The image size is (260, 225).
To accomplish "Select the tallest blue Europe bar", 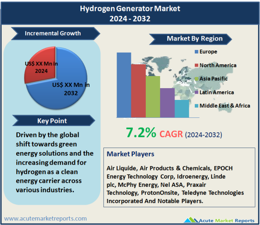I will tap(124, 85).
